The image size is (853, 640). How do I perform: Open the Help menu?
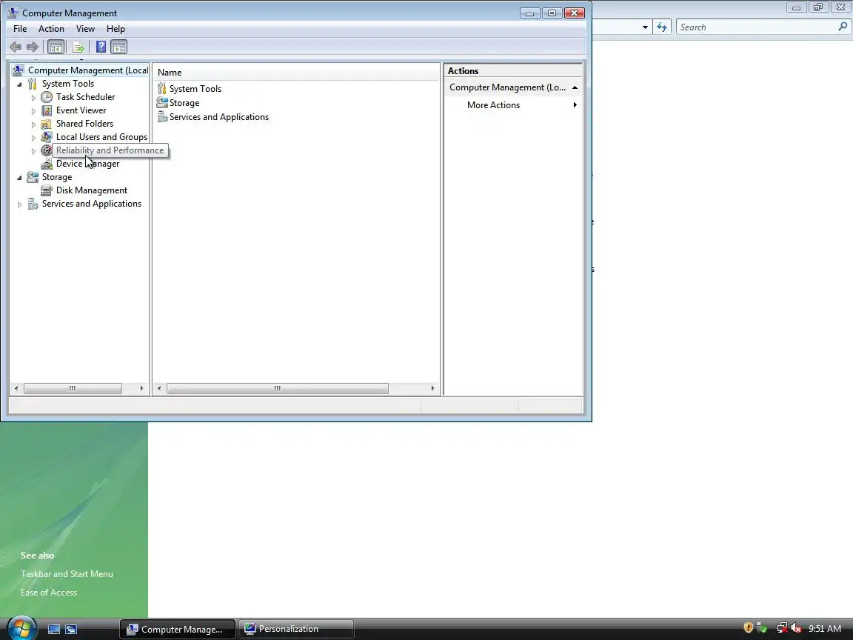click(116, 29)
